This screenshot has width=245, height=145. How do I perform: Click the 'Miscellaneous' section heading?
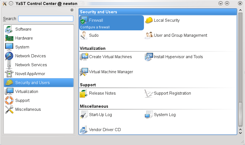click(94, 106)
